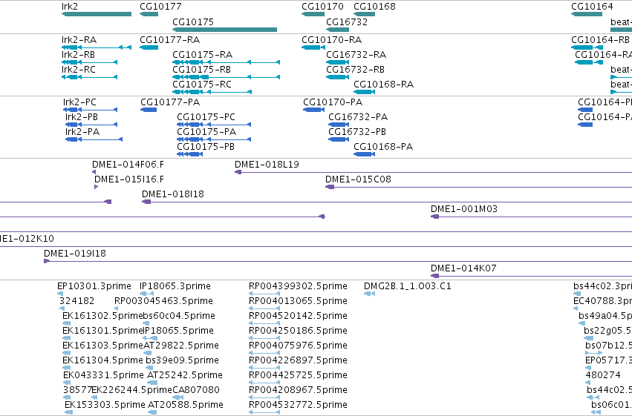Select protein Irk2-PA

click(x=94, y=139)
